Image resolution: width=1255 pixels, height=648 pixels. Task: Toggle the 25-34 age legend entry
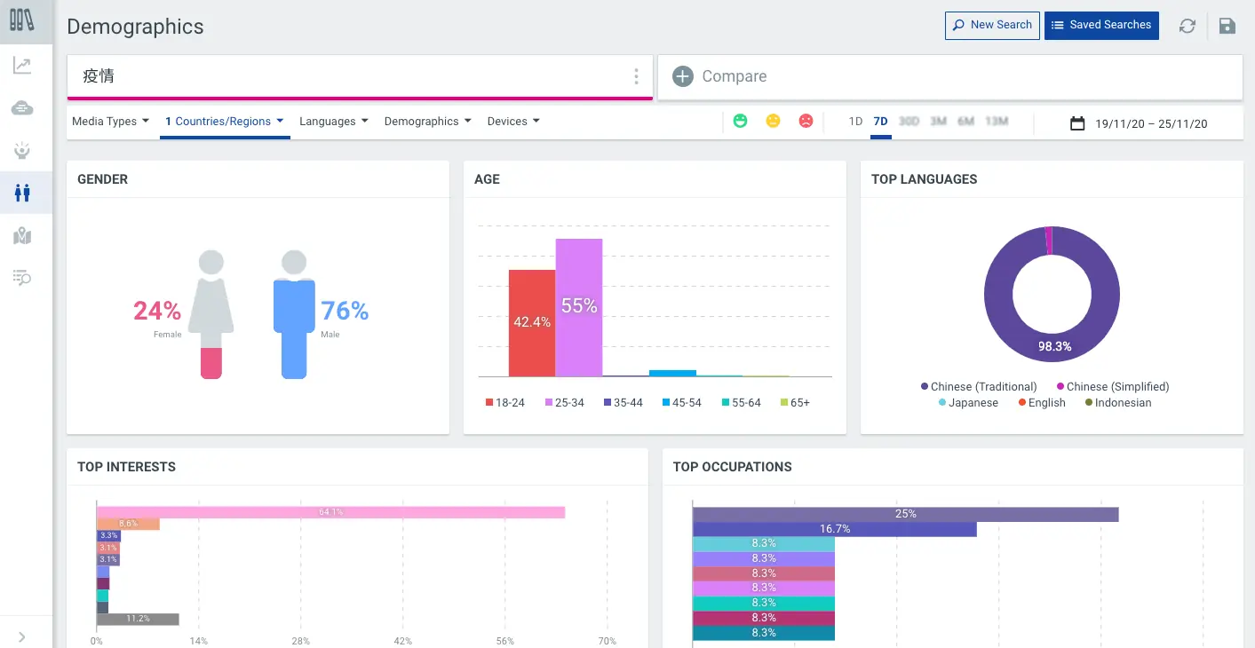coord(564,403)
